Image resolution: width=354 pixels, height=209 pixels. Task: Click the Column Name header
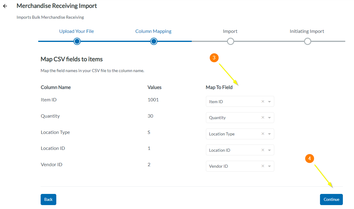[x=56, y=87]
